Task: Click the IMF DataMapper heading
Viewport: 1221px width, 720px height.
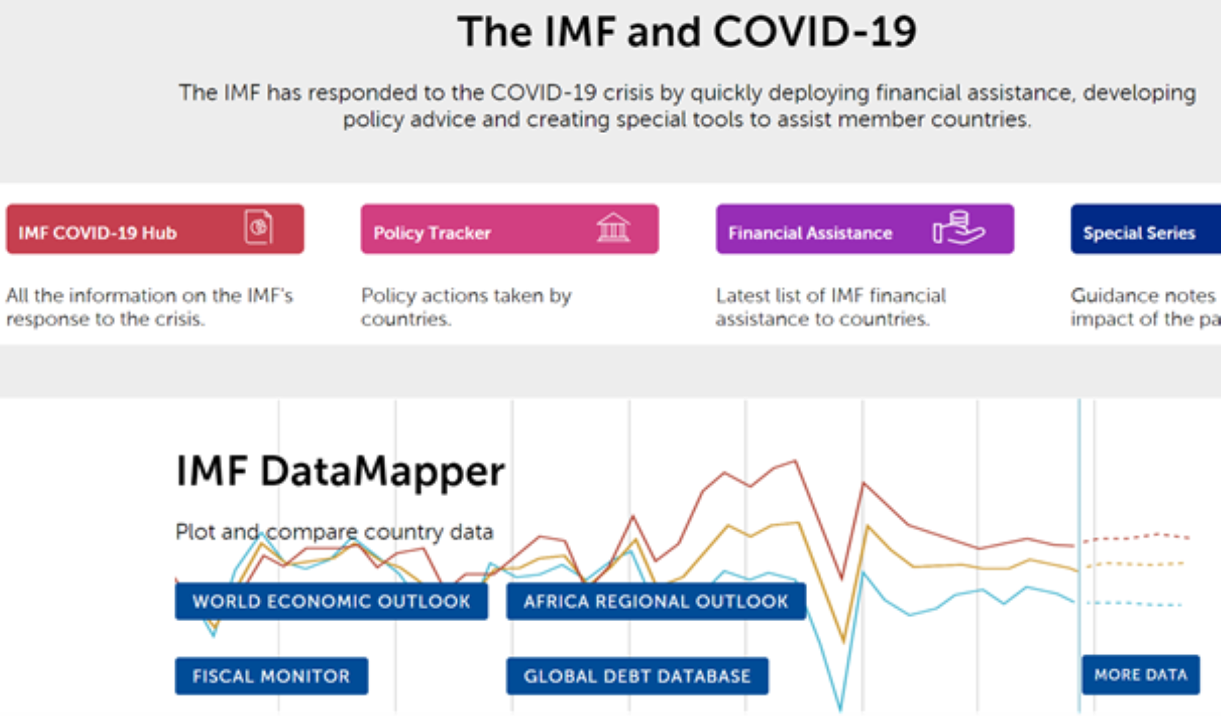Action: coord(340,472)
